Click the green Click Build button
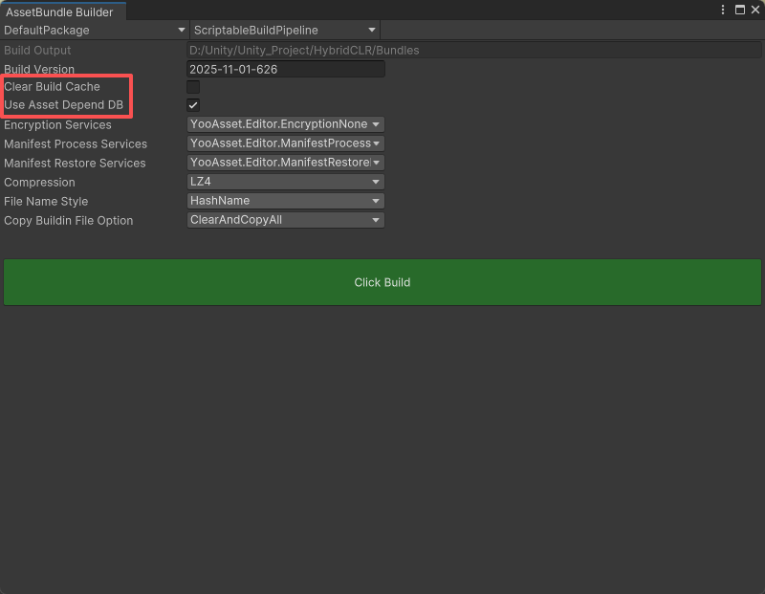This screenshot has width=765, height=594. click(382, 282)
